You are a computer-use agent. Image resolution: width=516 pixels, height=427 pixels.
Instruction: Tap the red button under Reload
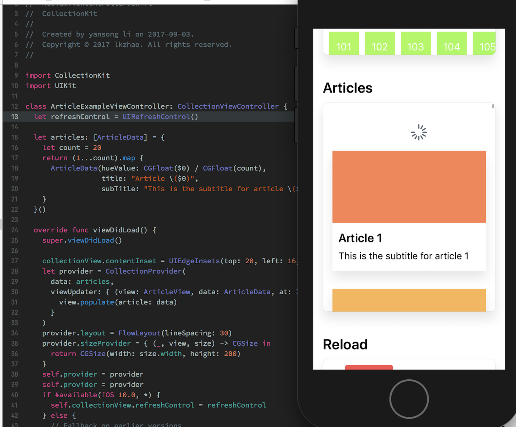click(x=369, y=368)
